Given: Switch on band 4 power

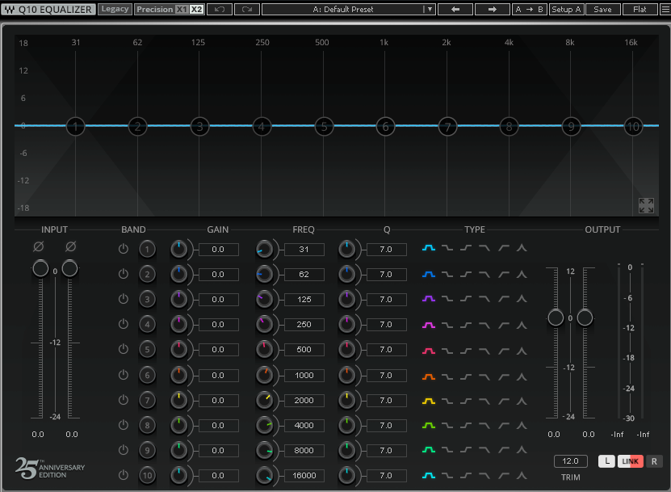Looking at the screenshot, I should point(124,324).
